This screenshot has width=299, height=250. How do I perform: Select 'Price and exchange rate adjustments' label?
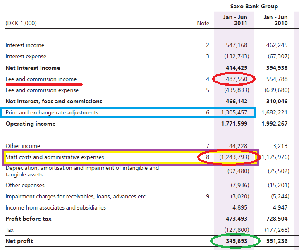(x=52, y=113)
